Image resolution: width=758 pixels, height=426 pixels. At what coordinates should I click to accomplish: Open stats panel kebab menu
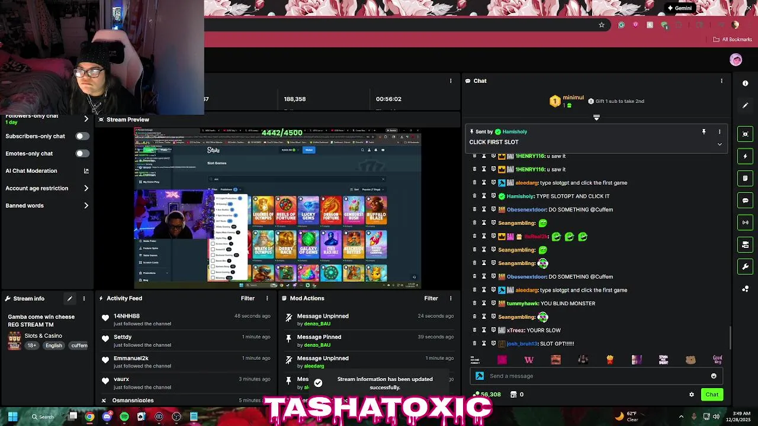tap(451, 81)
